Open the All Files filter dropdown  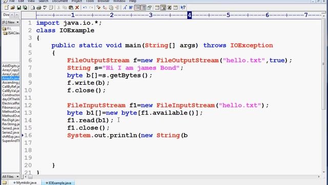tap(10, 177)
